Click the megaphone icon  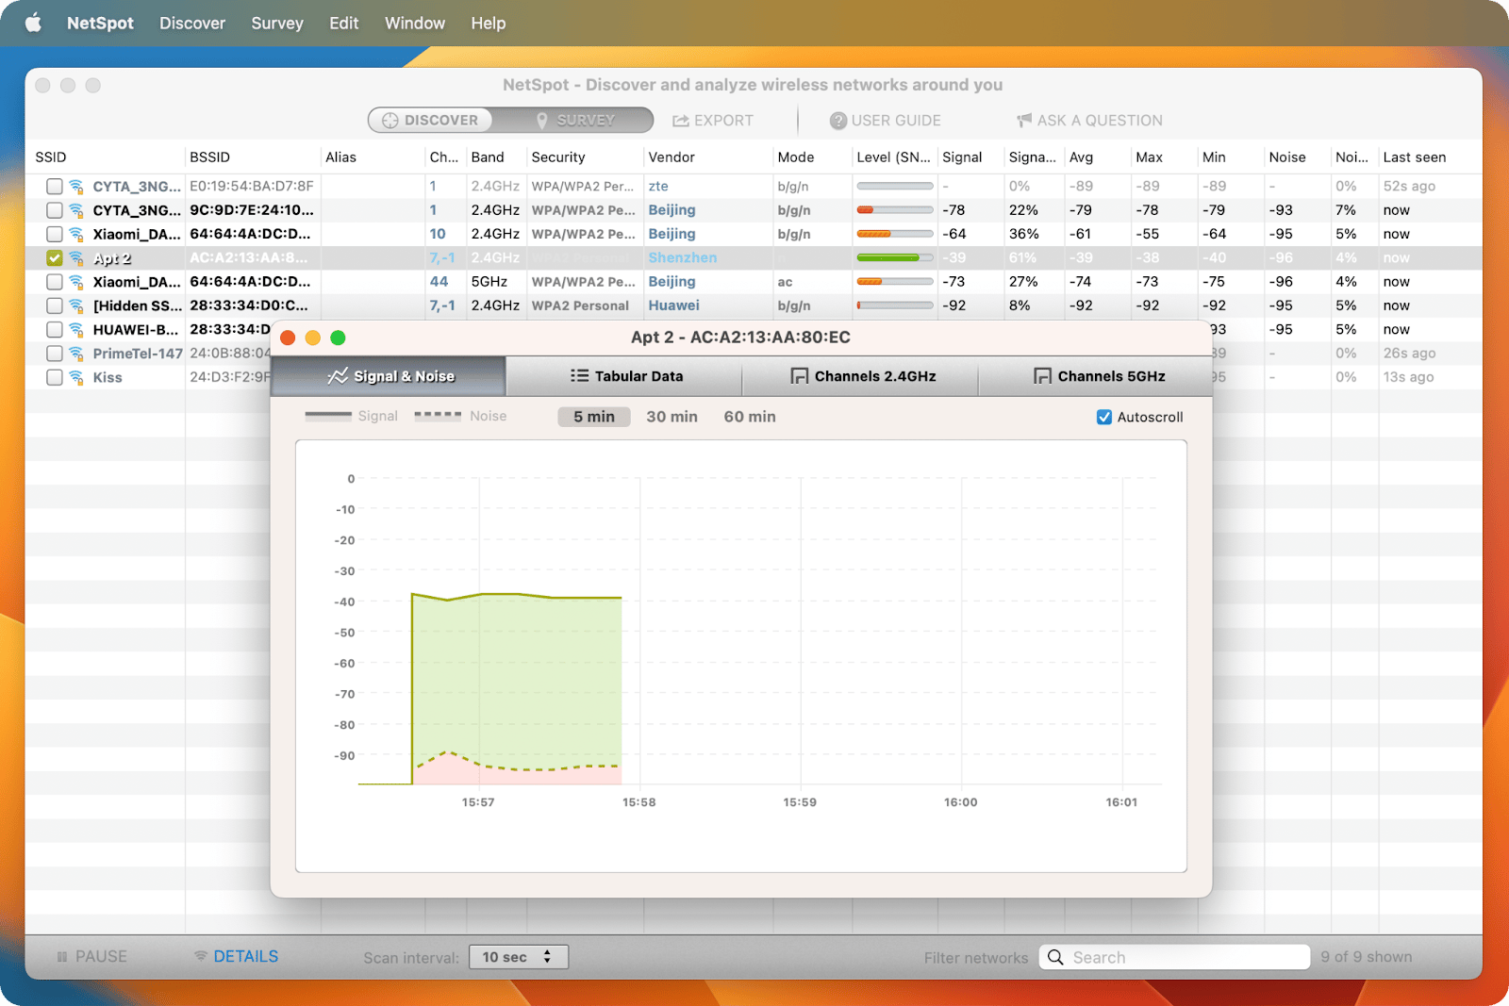point(1024,121)
